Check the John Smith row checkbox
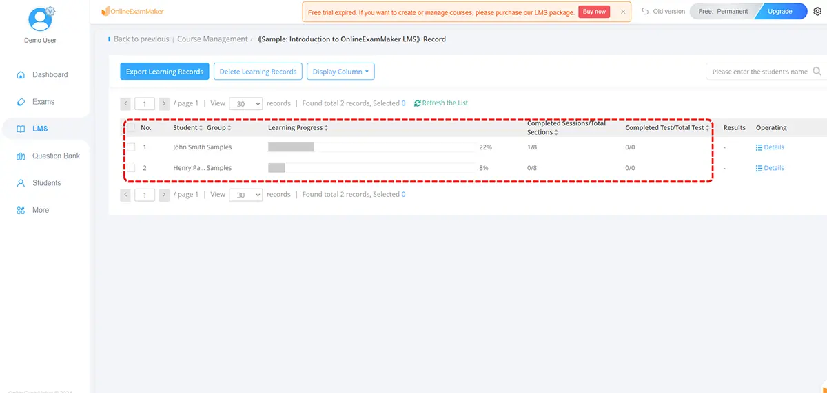The height and width of the screenshot is (393, 827). [131, 147]
